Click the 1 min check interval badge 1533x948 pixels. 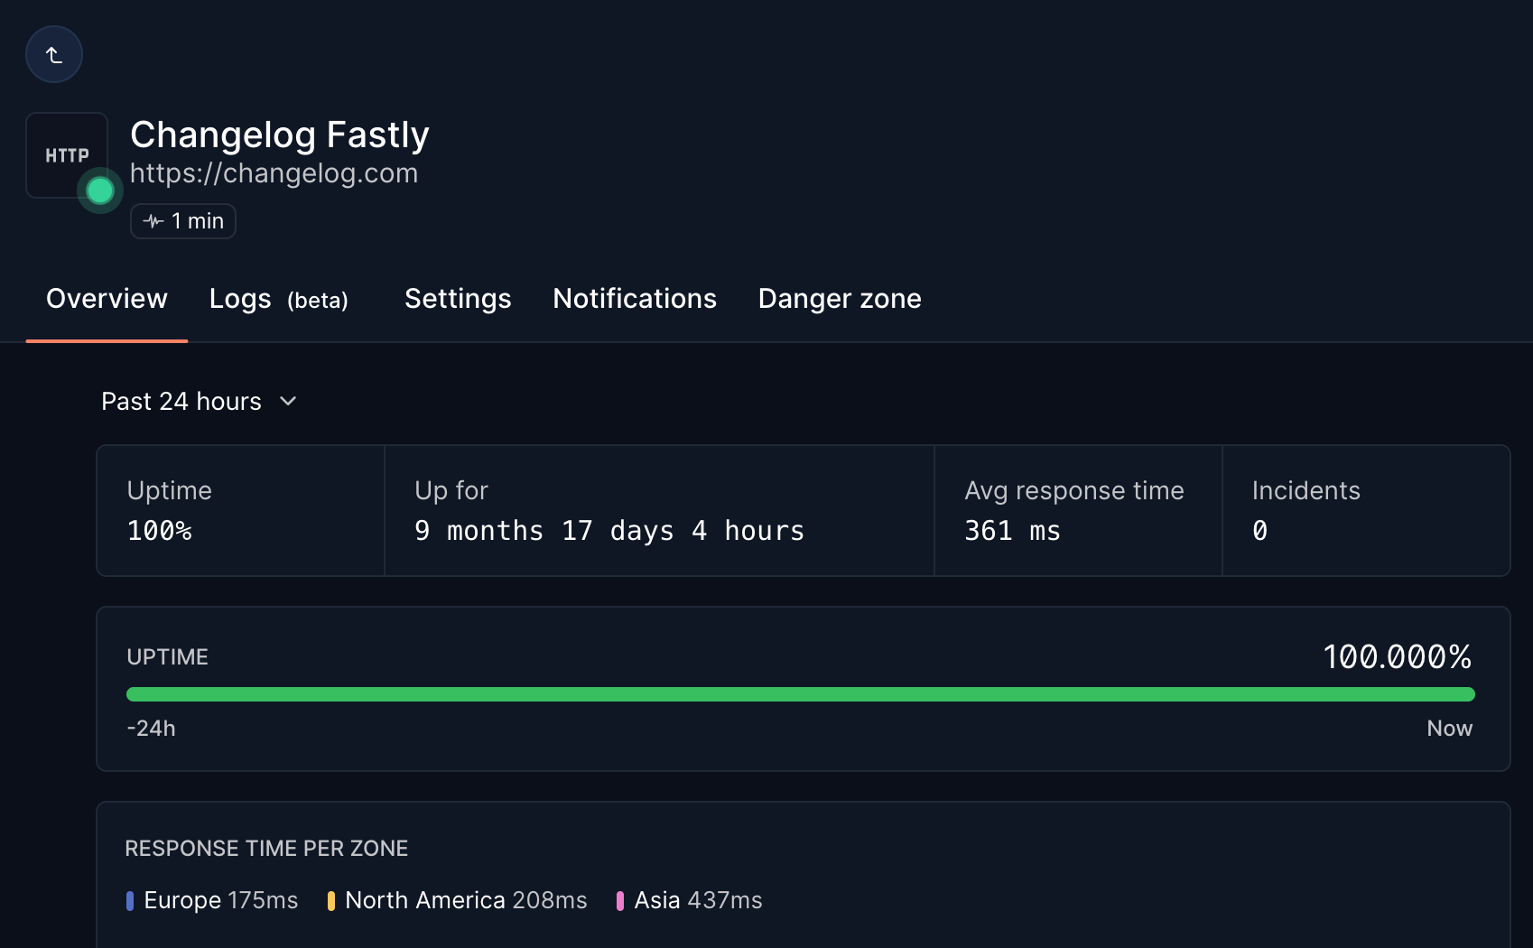(x=183, y=221)
